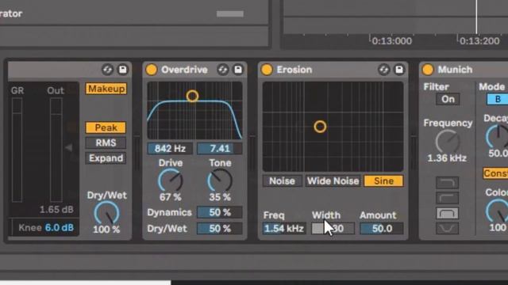Click Overdrive 842 Hz frequency field
The width and height of the screenshot is (508, 285).
coord(170,148)
